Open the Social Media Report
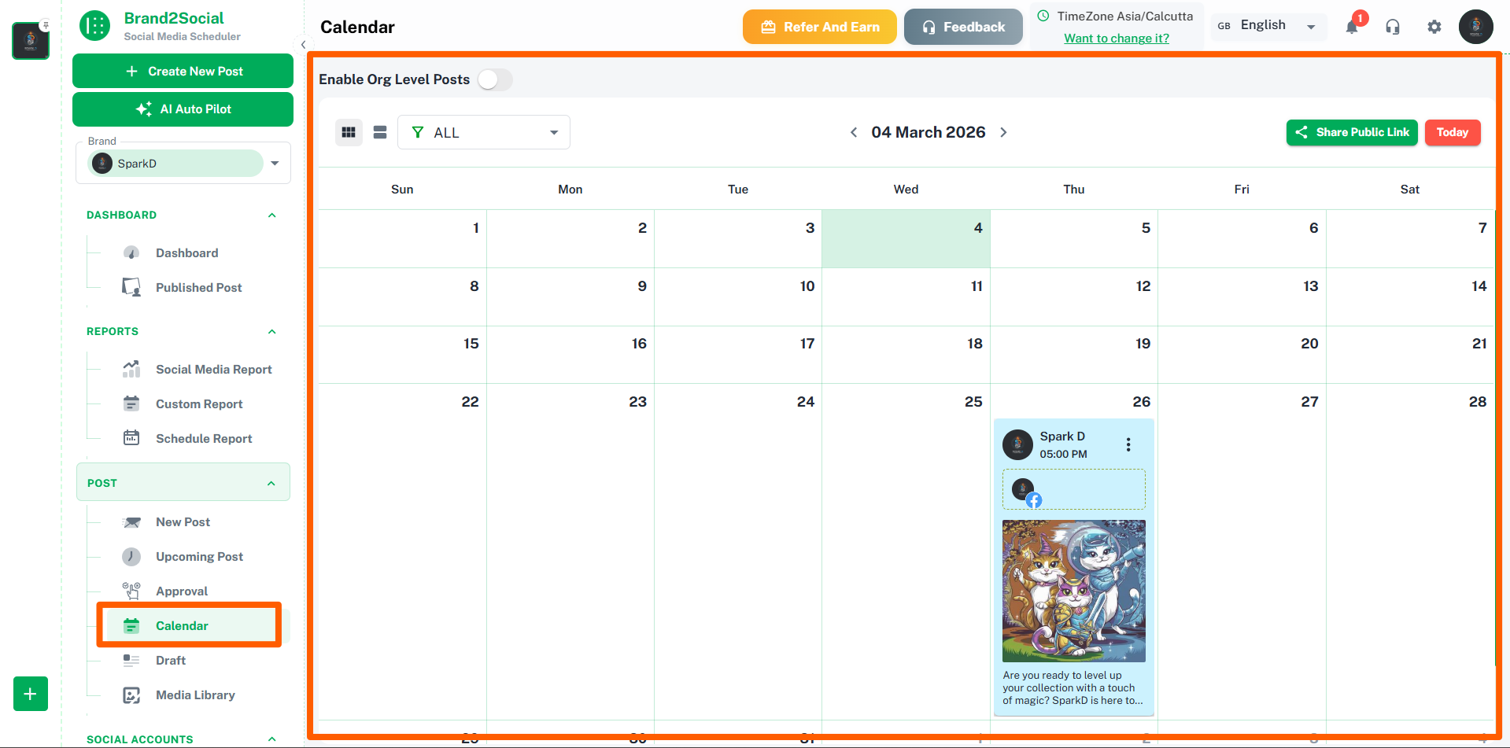The image size is (1510, 748). [x=213, y=369]
